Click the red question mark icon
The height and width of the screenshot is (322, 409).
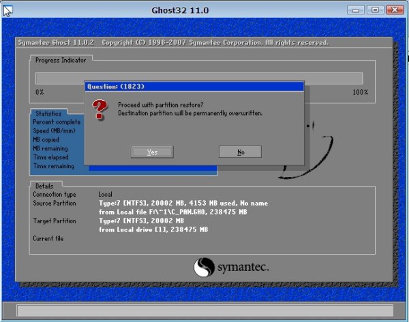coord(100,108)
